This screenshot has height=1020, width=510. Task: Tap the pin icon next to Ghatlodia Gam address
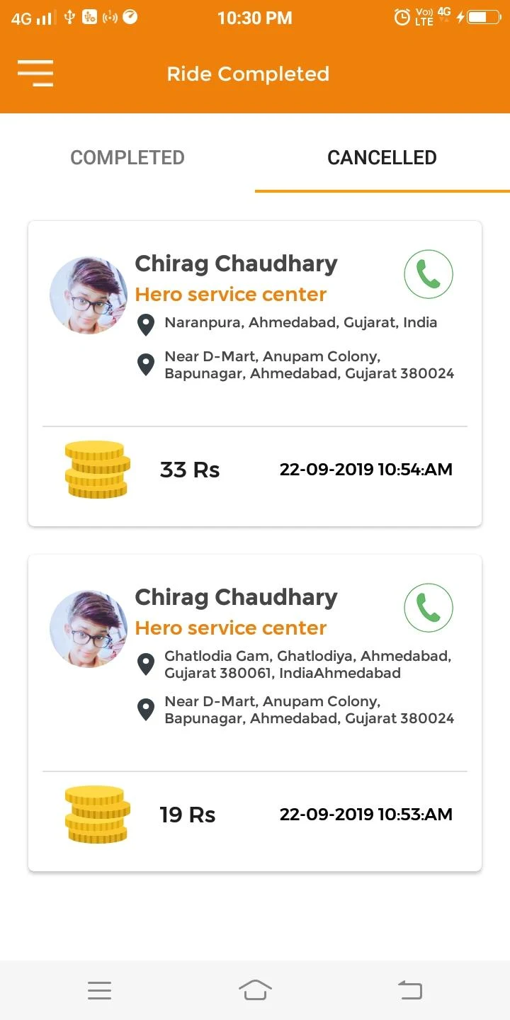146,664
